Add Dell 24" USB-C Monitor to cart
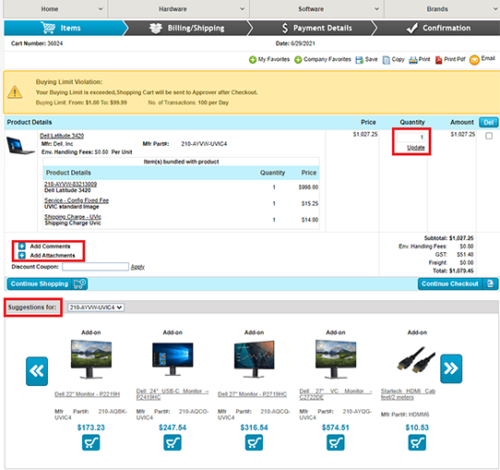The height and width of the screenshot is (470, 500). (173, 442)
